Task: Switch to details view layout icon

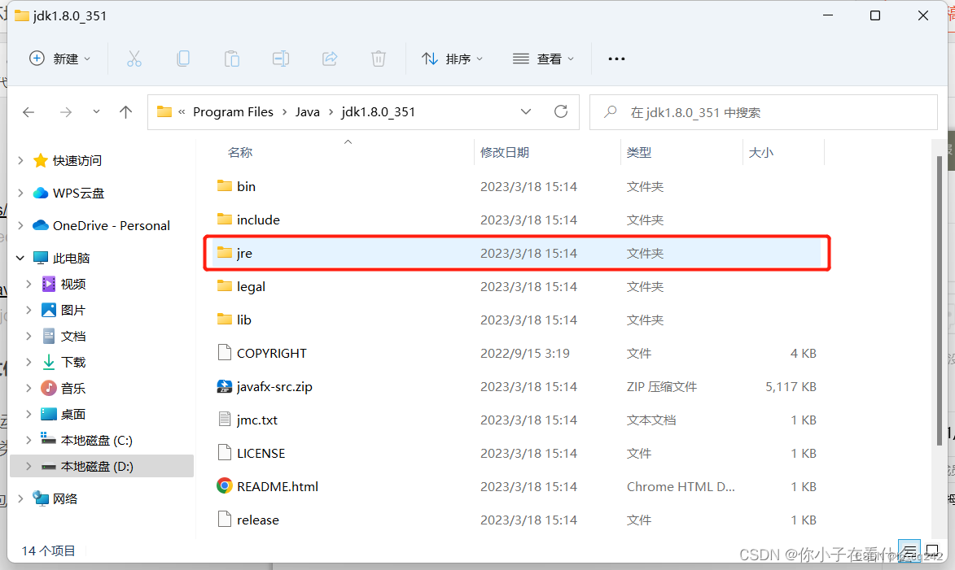Action: (909, 552)
